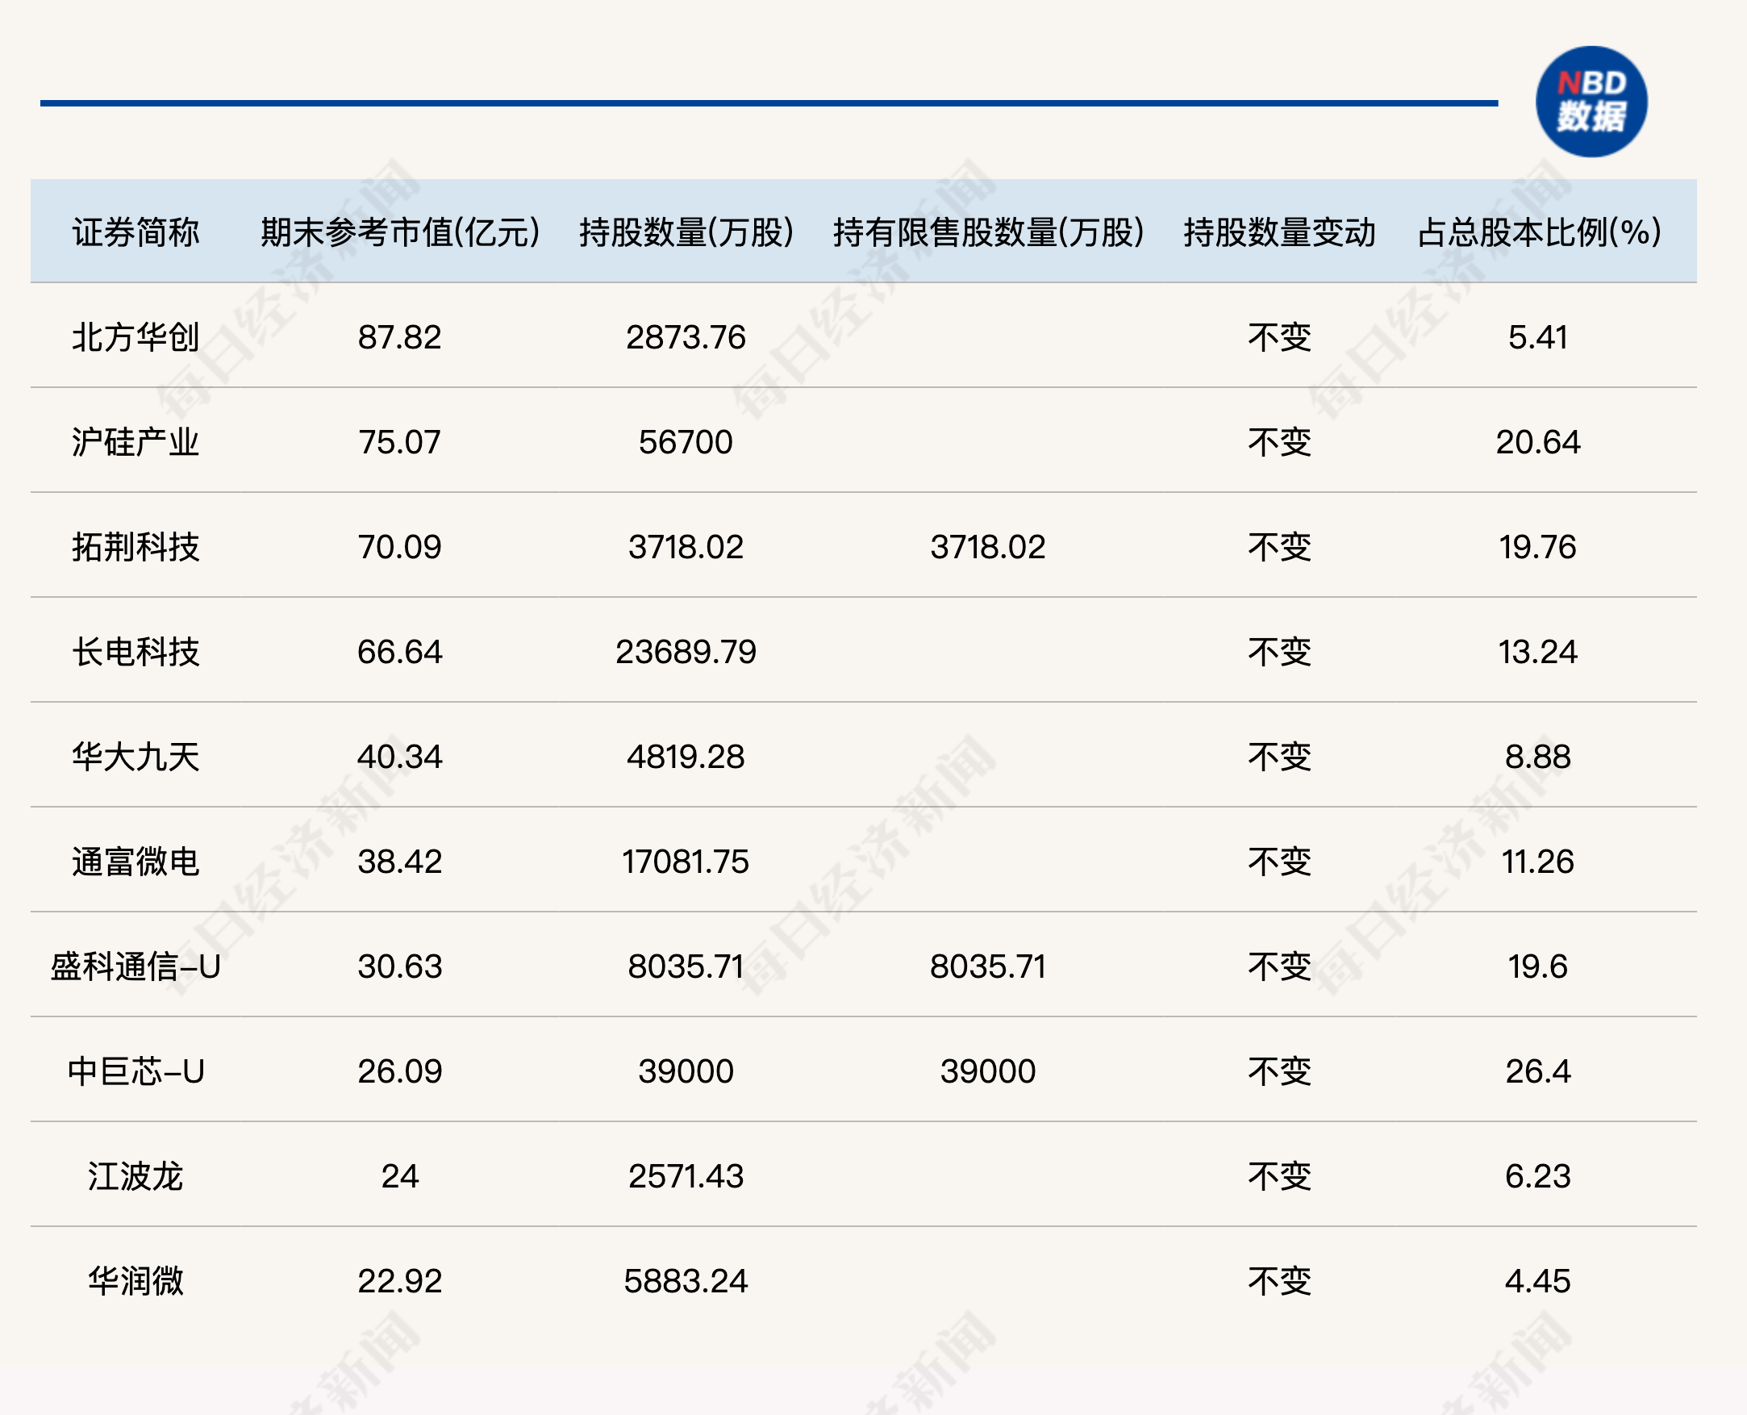Select the 江波龙 stock name
This screenshot has width=1747, height=1415.
[x=136, y=1176]
